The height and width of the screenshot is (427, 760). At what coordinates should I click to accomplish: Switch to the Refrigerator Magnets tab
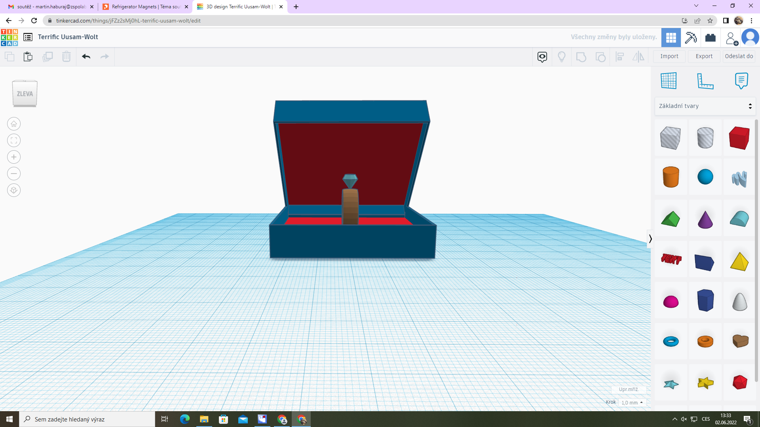(145, 7)
